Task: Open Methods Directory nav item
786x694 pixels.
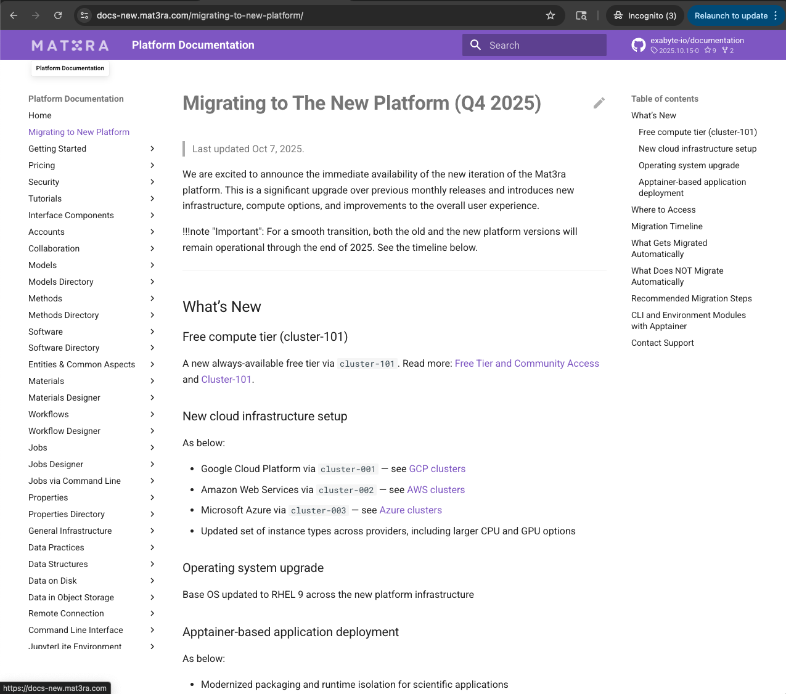Action: [63, 315]
